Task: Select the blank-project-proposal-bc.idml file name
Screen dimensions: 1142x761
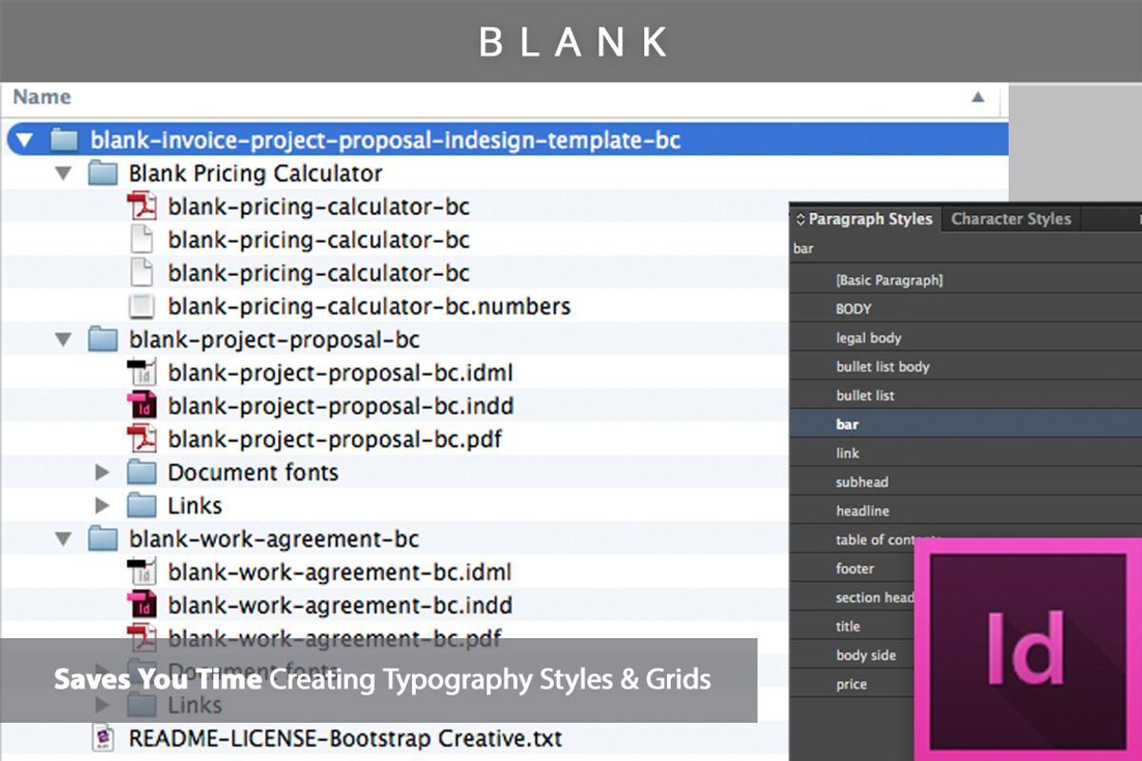Action: pyautogui.click(x=341, y=373)
